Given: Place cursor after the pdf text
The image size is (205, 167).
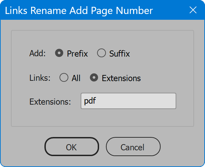Looking at the screenshot, I should tap(96, 101).
